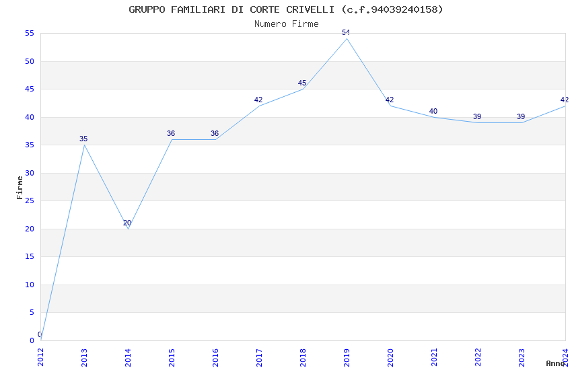The height and width of the screenshot is (370, 572).
Task: Pick the data value 39 for year 2022
Action: point(477,116)
